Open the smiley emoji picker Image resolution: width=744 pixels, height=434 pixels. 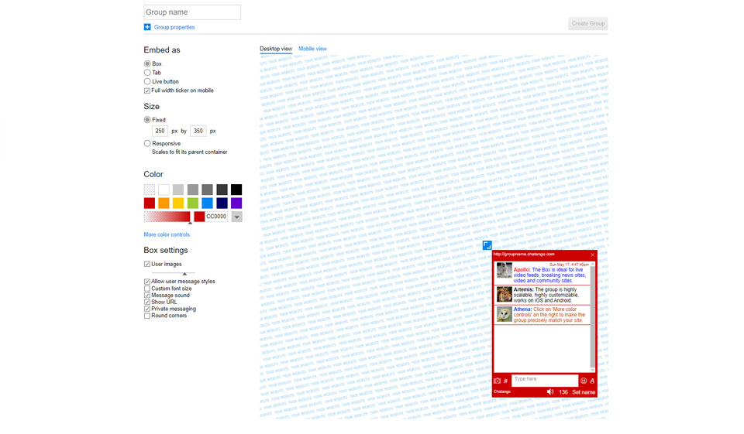point(584,381)
